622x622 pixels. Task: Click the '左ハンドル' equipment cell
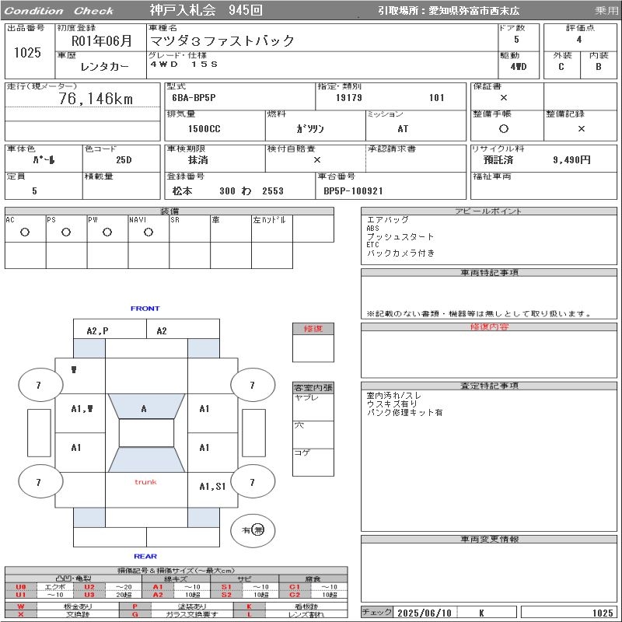tap(272, 229)
